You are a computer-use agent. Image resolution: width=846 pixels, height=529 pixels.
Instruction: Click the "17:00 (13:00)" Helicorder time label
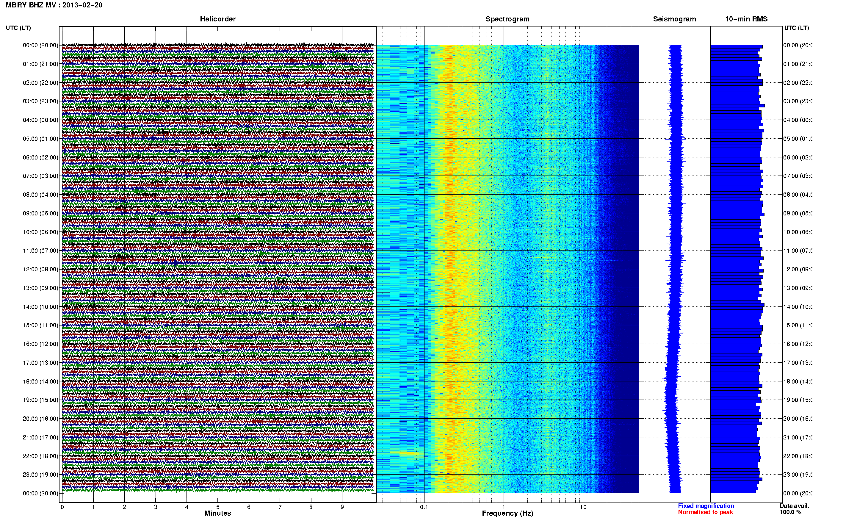coord(40,363)
